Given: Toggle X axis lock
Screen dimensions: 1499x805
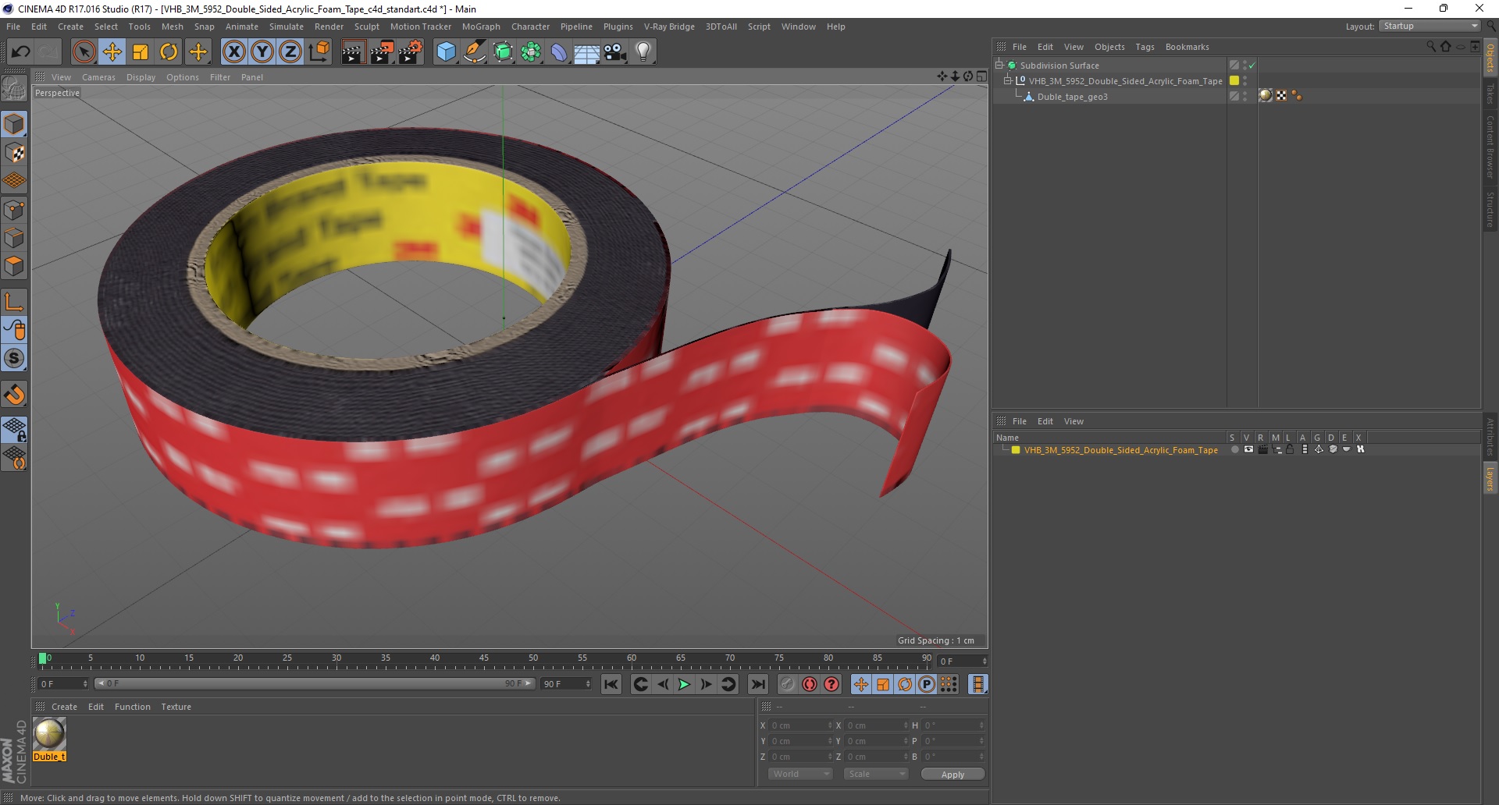Looking at the screenshot, I should coord(233,52).
